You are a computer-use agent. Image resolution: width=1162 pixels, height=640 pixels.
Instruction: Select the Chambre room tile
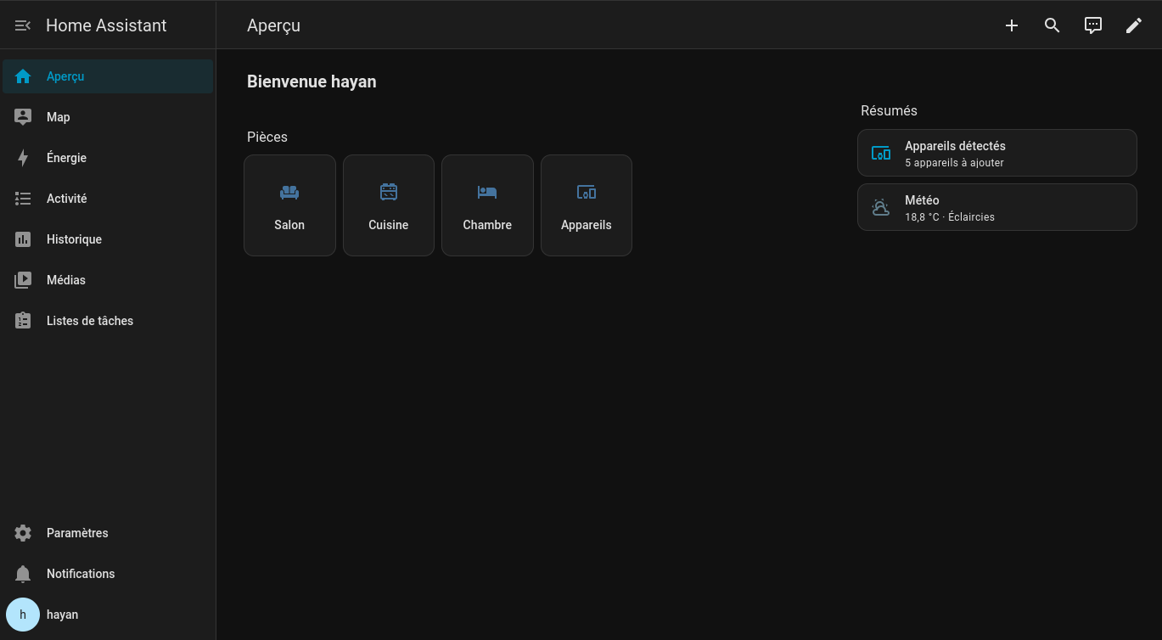point(487,205)
